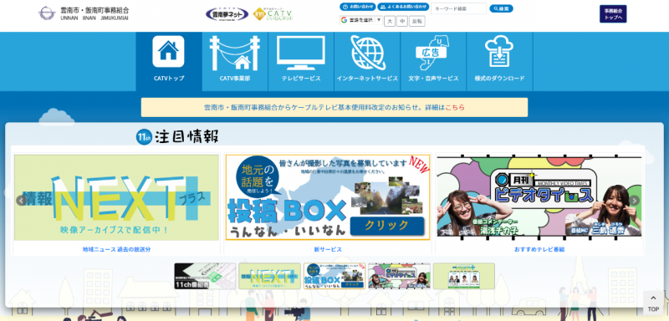
Task: Click the よくあるお問い合わせ button
Action: [x=403, y=7]
